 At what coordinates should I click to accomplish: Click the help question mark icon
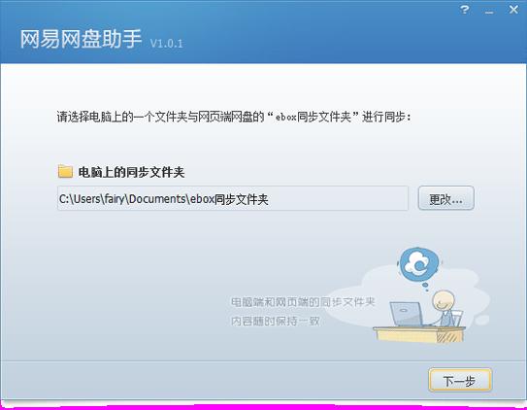[x=465, y=10]
